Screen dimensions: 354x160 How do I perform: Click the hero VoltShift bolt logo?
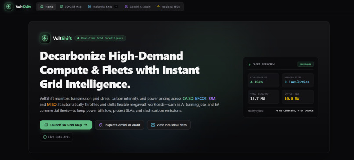click(x=45, y=38)
